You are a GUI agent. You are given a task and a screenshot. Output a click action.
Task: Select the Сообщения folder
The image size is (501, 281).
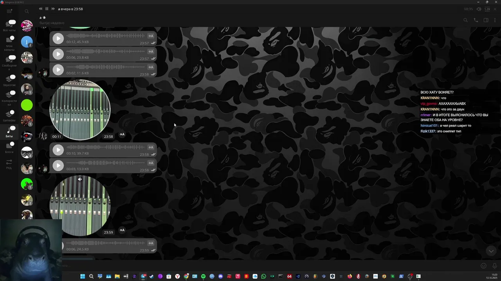pyautogui.click(x=9, y=62)
